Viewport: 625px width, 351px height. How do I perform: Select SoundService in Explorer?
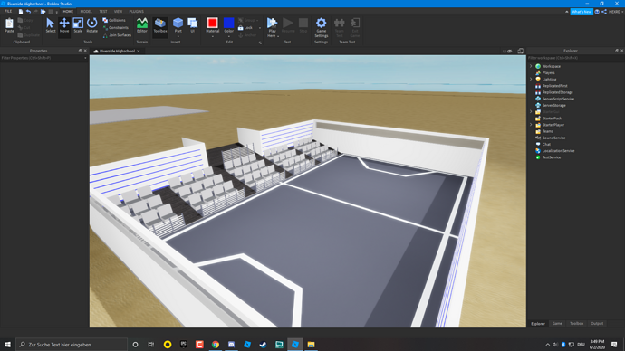(553, 138)
